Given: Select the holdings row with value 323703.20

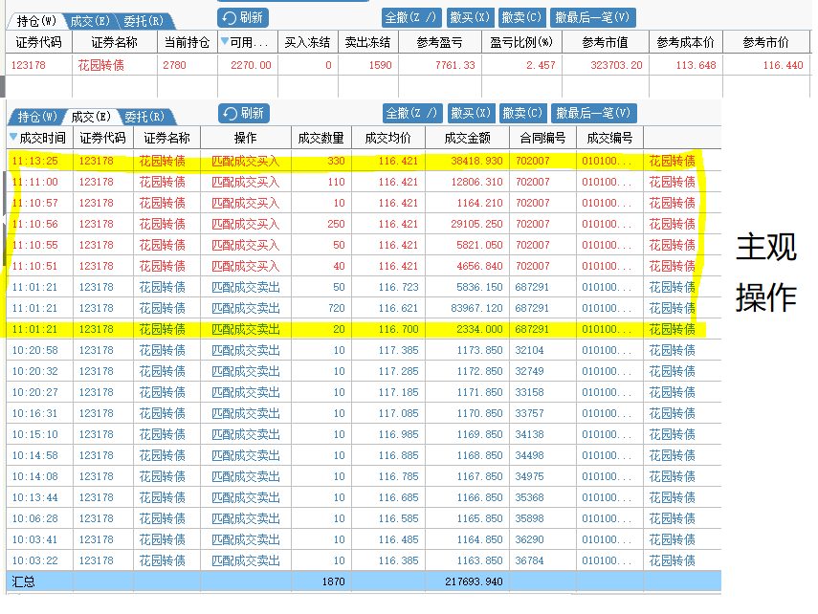Looking at the screenshot, I should 407,65.
